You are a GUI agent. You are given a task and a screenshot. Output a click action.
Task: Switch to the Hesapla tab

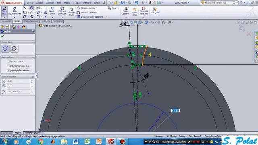pyautogui.click(x=45, y=21)
